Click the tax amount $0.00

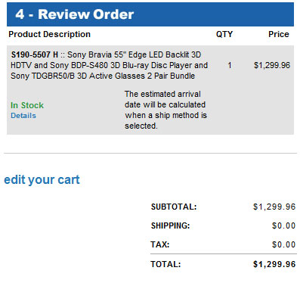(284, 244)
